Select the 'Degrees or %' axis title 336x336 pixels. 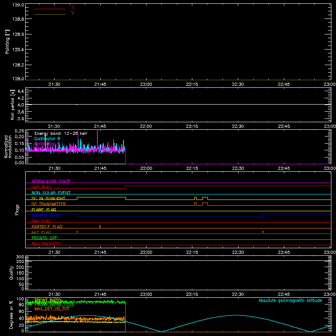pyautogui.click(x=11, y=315)
